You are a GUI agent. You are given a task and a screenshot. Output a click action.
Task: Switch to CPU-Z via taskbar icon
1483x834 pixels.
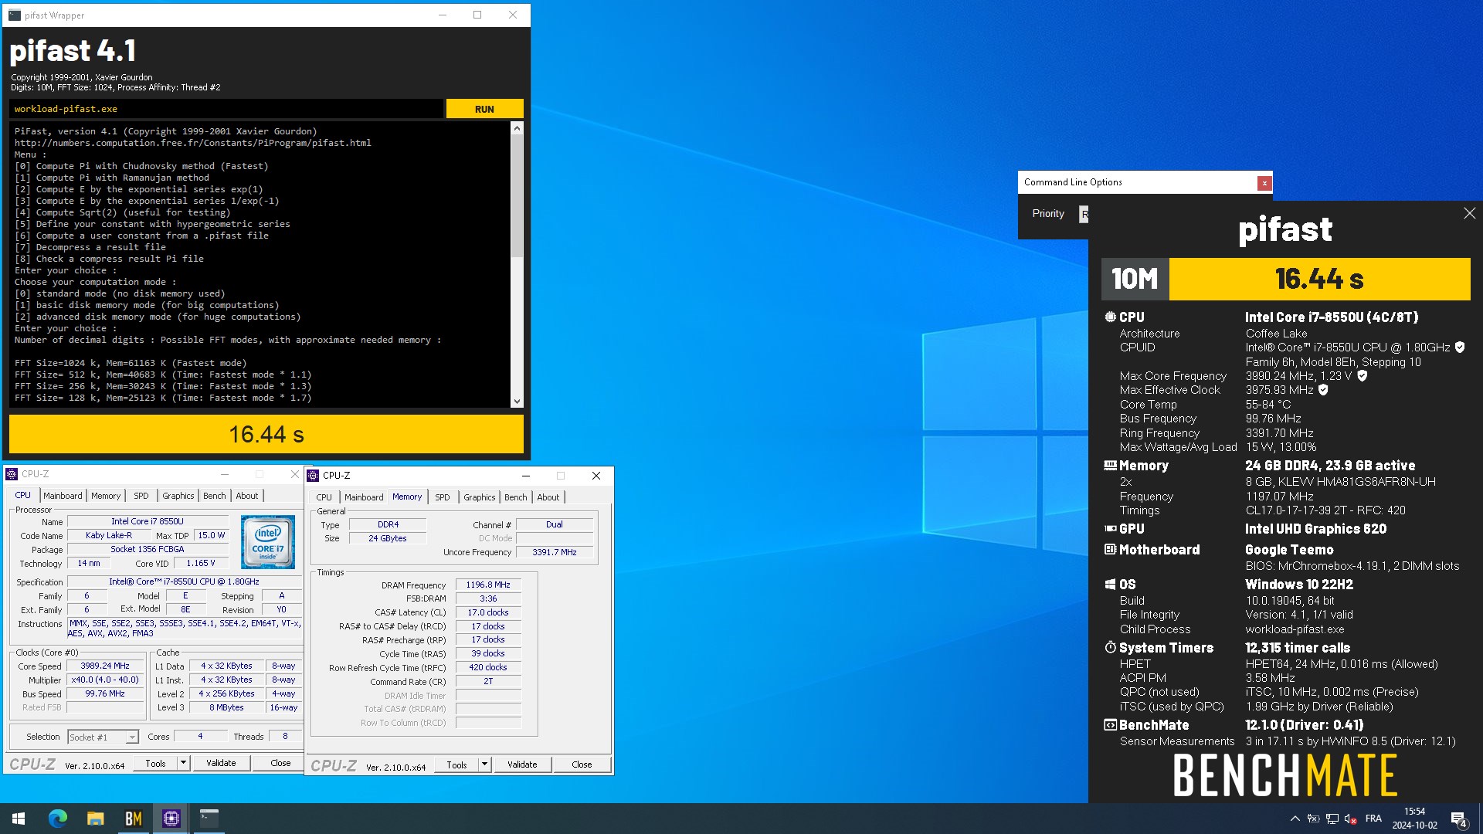171,819
